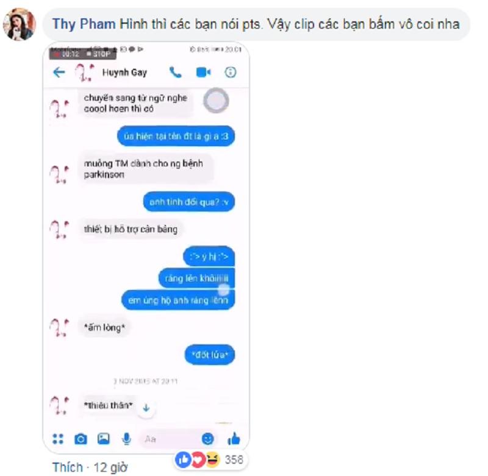Open the emoji picker smiley icon

pos(207,439)
